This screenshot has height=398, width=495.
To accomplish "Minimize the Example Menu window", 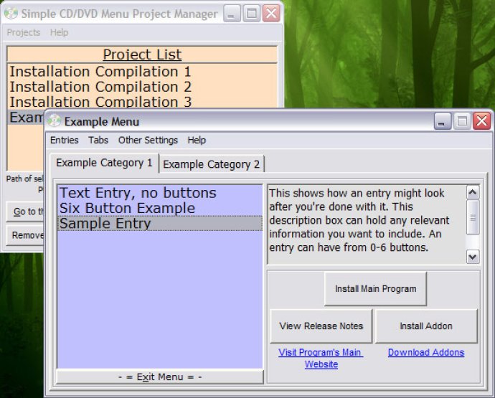I will pos(443,121).
